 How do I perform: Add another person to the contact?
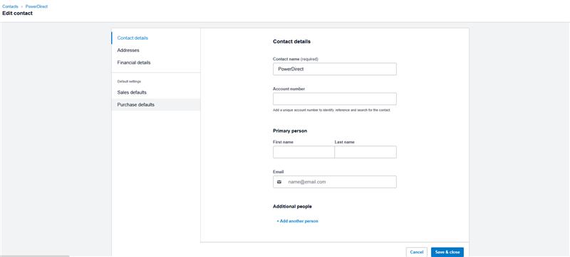pos(297,221)
